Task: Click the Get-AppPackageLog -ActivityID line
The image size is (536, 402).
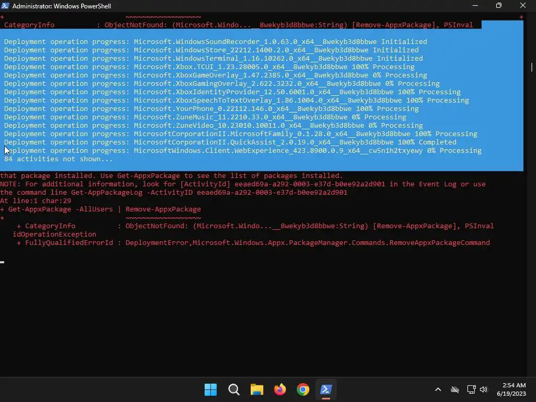Action: point(174,193)
